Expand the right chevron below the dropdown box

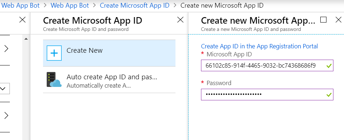tap(6, 115)
